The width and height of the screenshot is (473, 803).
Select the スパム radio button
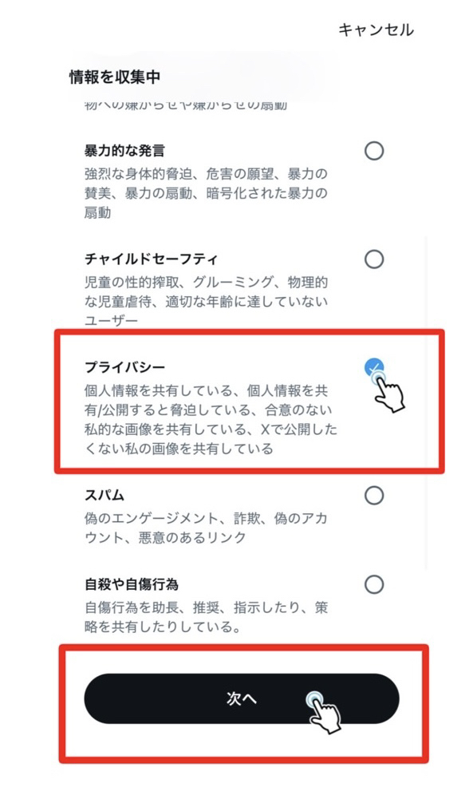[x=374, y=495]
